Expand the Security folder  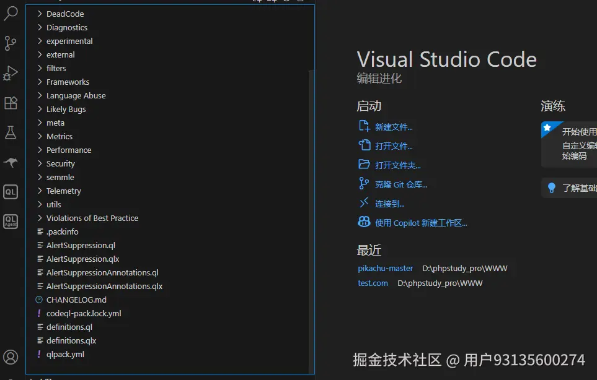click(x=40, y=164)
